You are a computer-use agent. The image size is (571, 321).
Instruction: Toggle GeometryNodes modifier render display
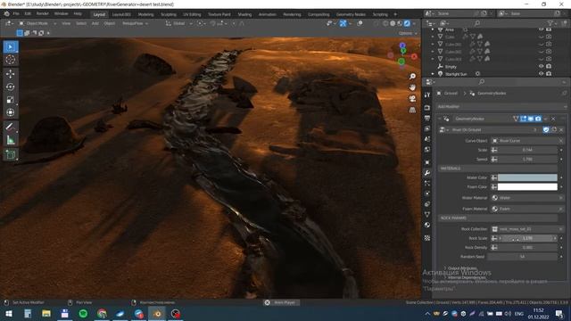pos(538,119)
